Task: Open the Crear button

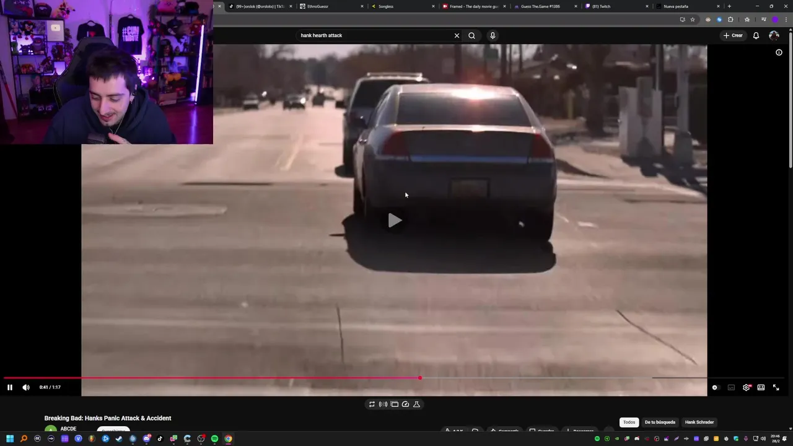Action: [733, 35]
